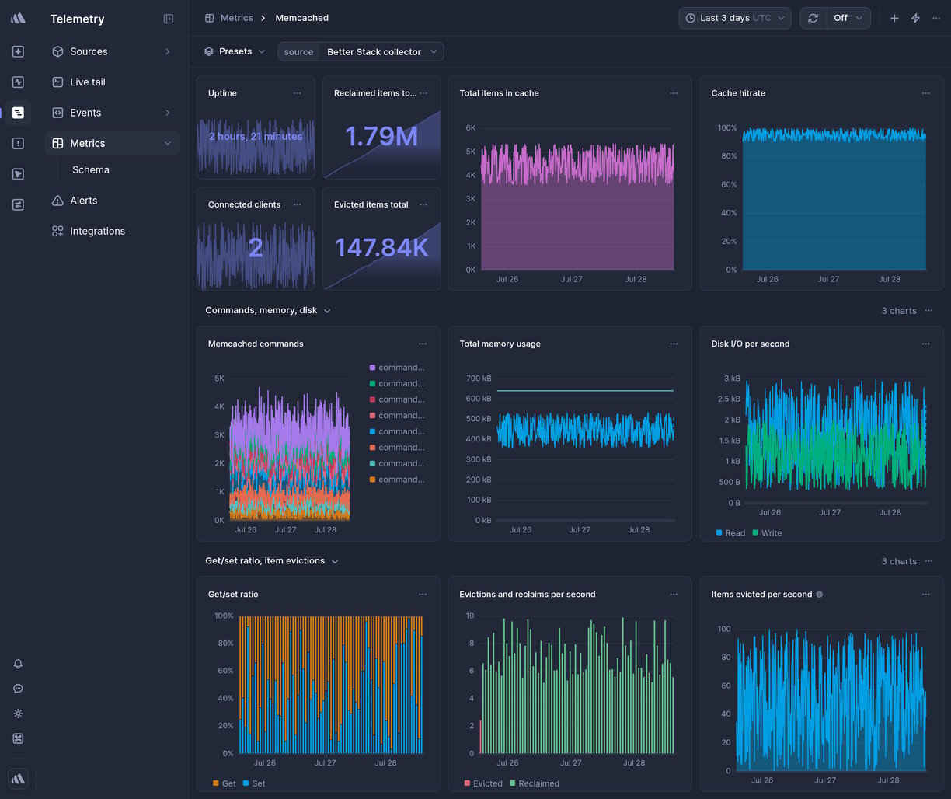
Task: Toggle Set series in Get/set ratio legend
Action: point(254,783)
